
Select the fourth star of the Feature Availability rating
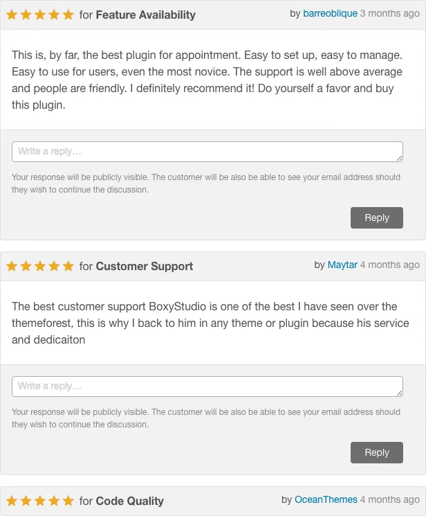[54, 15]
